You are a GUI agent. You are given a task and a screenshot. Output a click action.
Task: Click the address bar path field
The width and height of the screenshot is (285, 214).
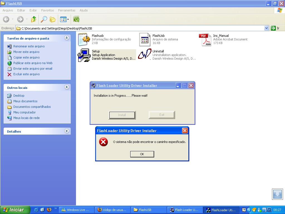tap(140, 28)
